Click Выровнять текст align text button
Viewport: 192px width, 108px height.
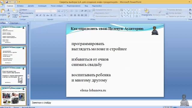point(102,13)
